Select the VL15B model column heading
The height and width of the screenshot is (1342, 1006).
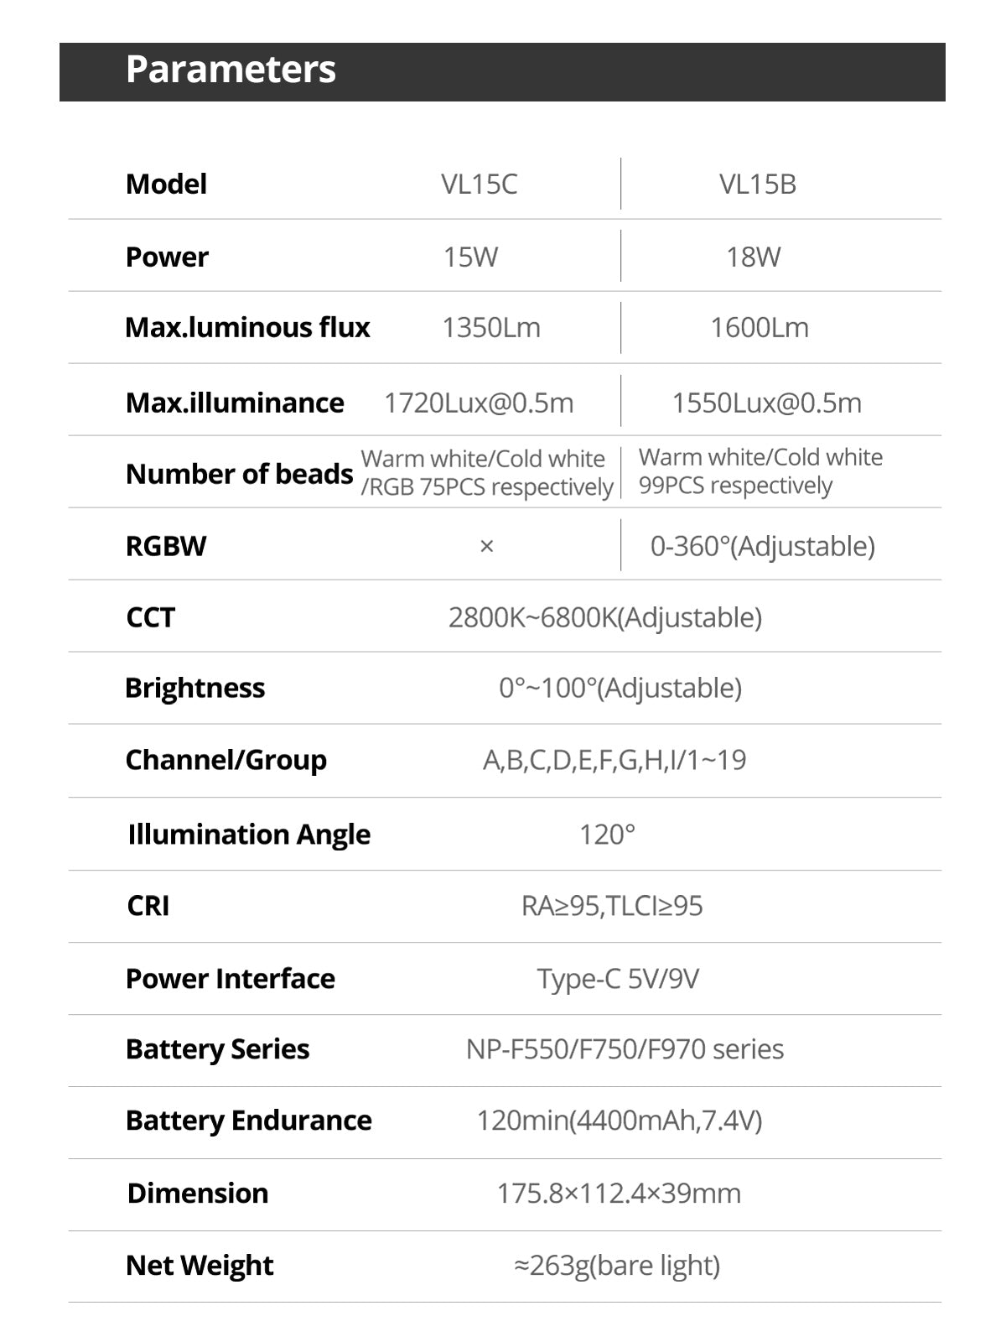point(758,185)
